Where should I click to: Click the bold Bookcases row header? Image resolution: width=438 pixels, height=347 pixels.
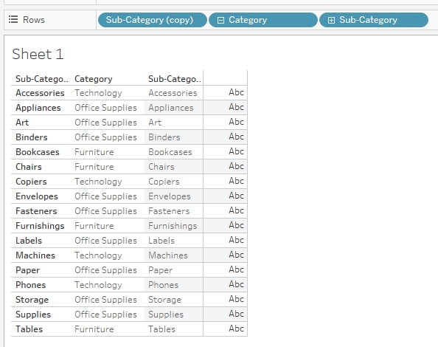[38, 152]
